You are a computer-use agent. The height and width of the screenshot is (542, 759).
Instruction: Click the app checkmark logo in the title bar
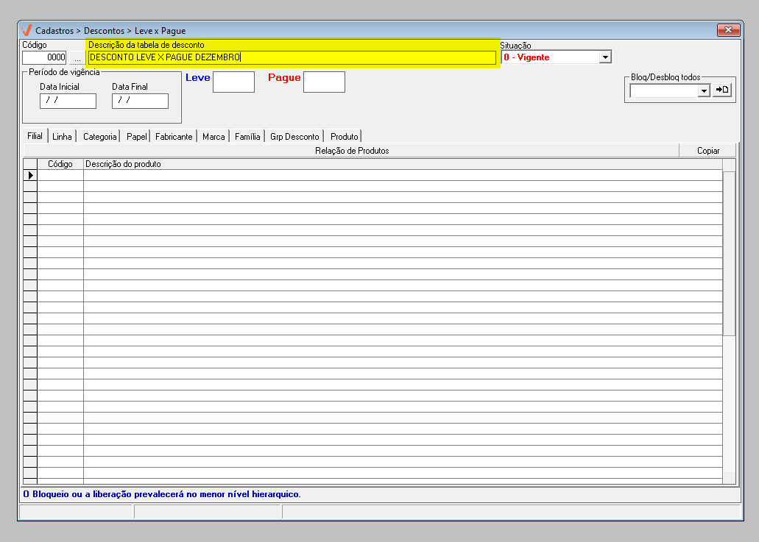point(27,30)
